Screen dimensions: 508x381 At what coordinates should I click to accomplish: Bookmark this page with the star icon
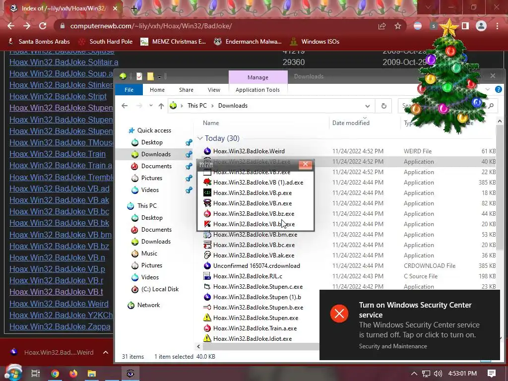pos(398,26)
